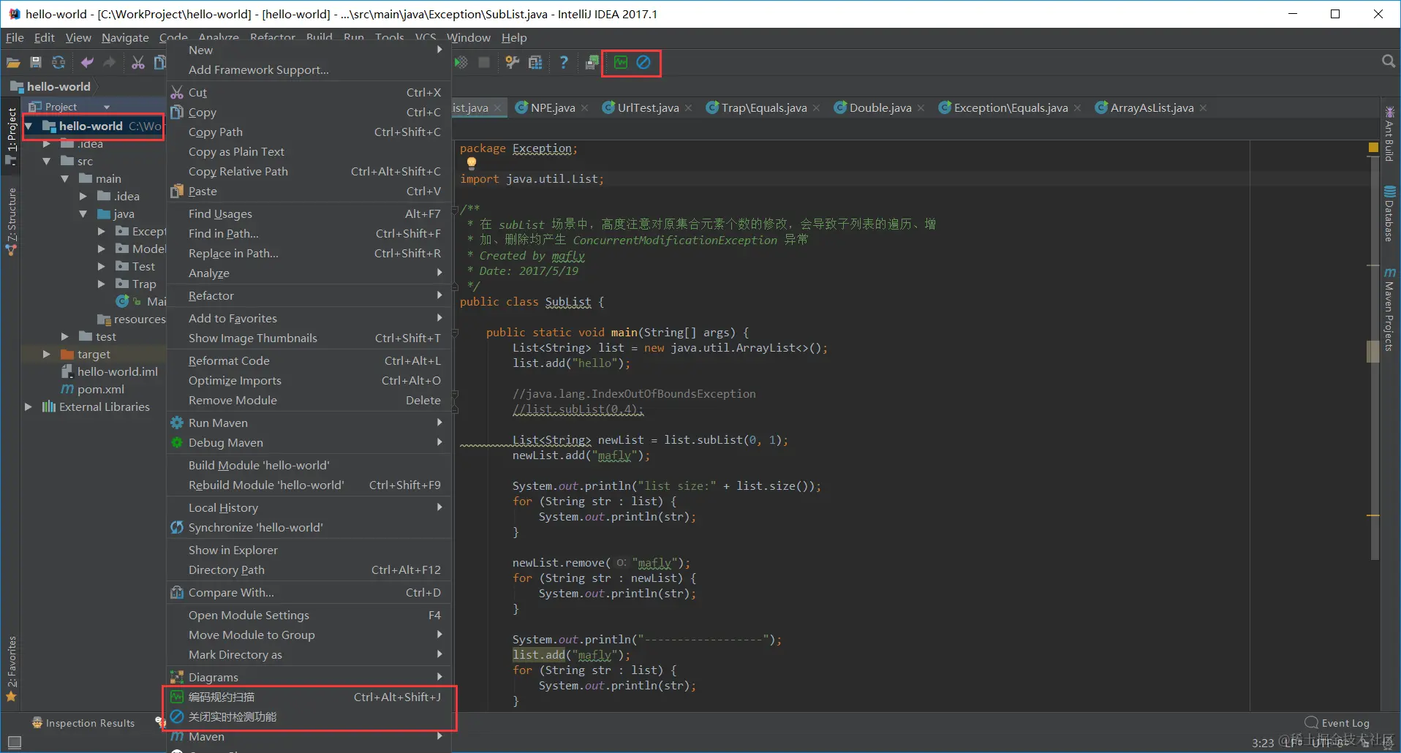
Task: Collapse the hello-world project tree root
Action: (x=29, y=126)
